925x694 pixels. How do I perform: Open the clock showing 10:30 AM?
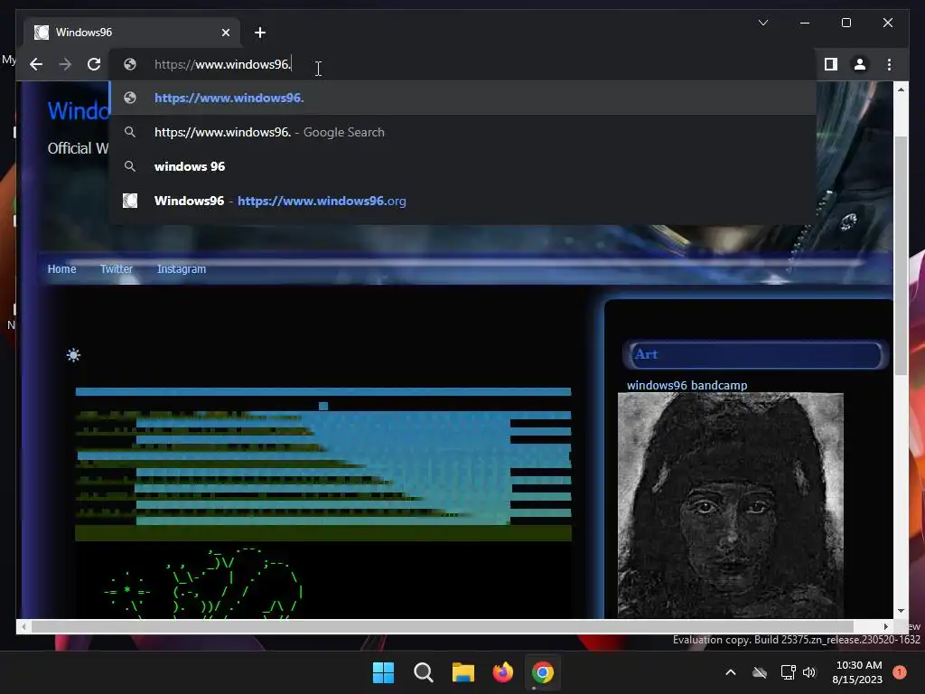[x=858, y=672]
